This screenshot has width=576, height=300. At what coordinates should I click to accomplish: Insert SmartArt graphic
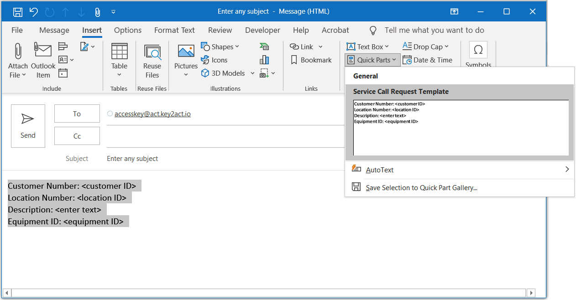264,47
